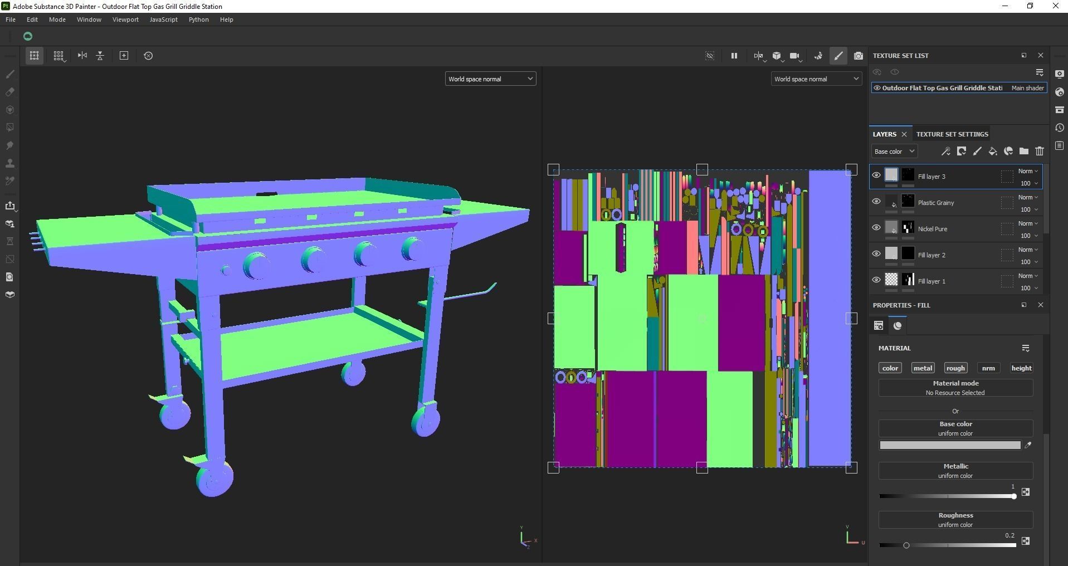Viewport: 1068px width, 566px height.
Task: Adjust the Metallic slider
Action: coord(947,496)
